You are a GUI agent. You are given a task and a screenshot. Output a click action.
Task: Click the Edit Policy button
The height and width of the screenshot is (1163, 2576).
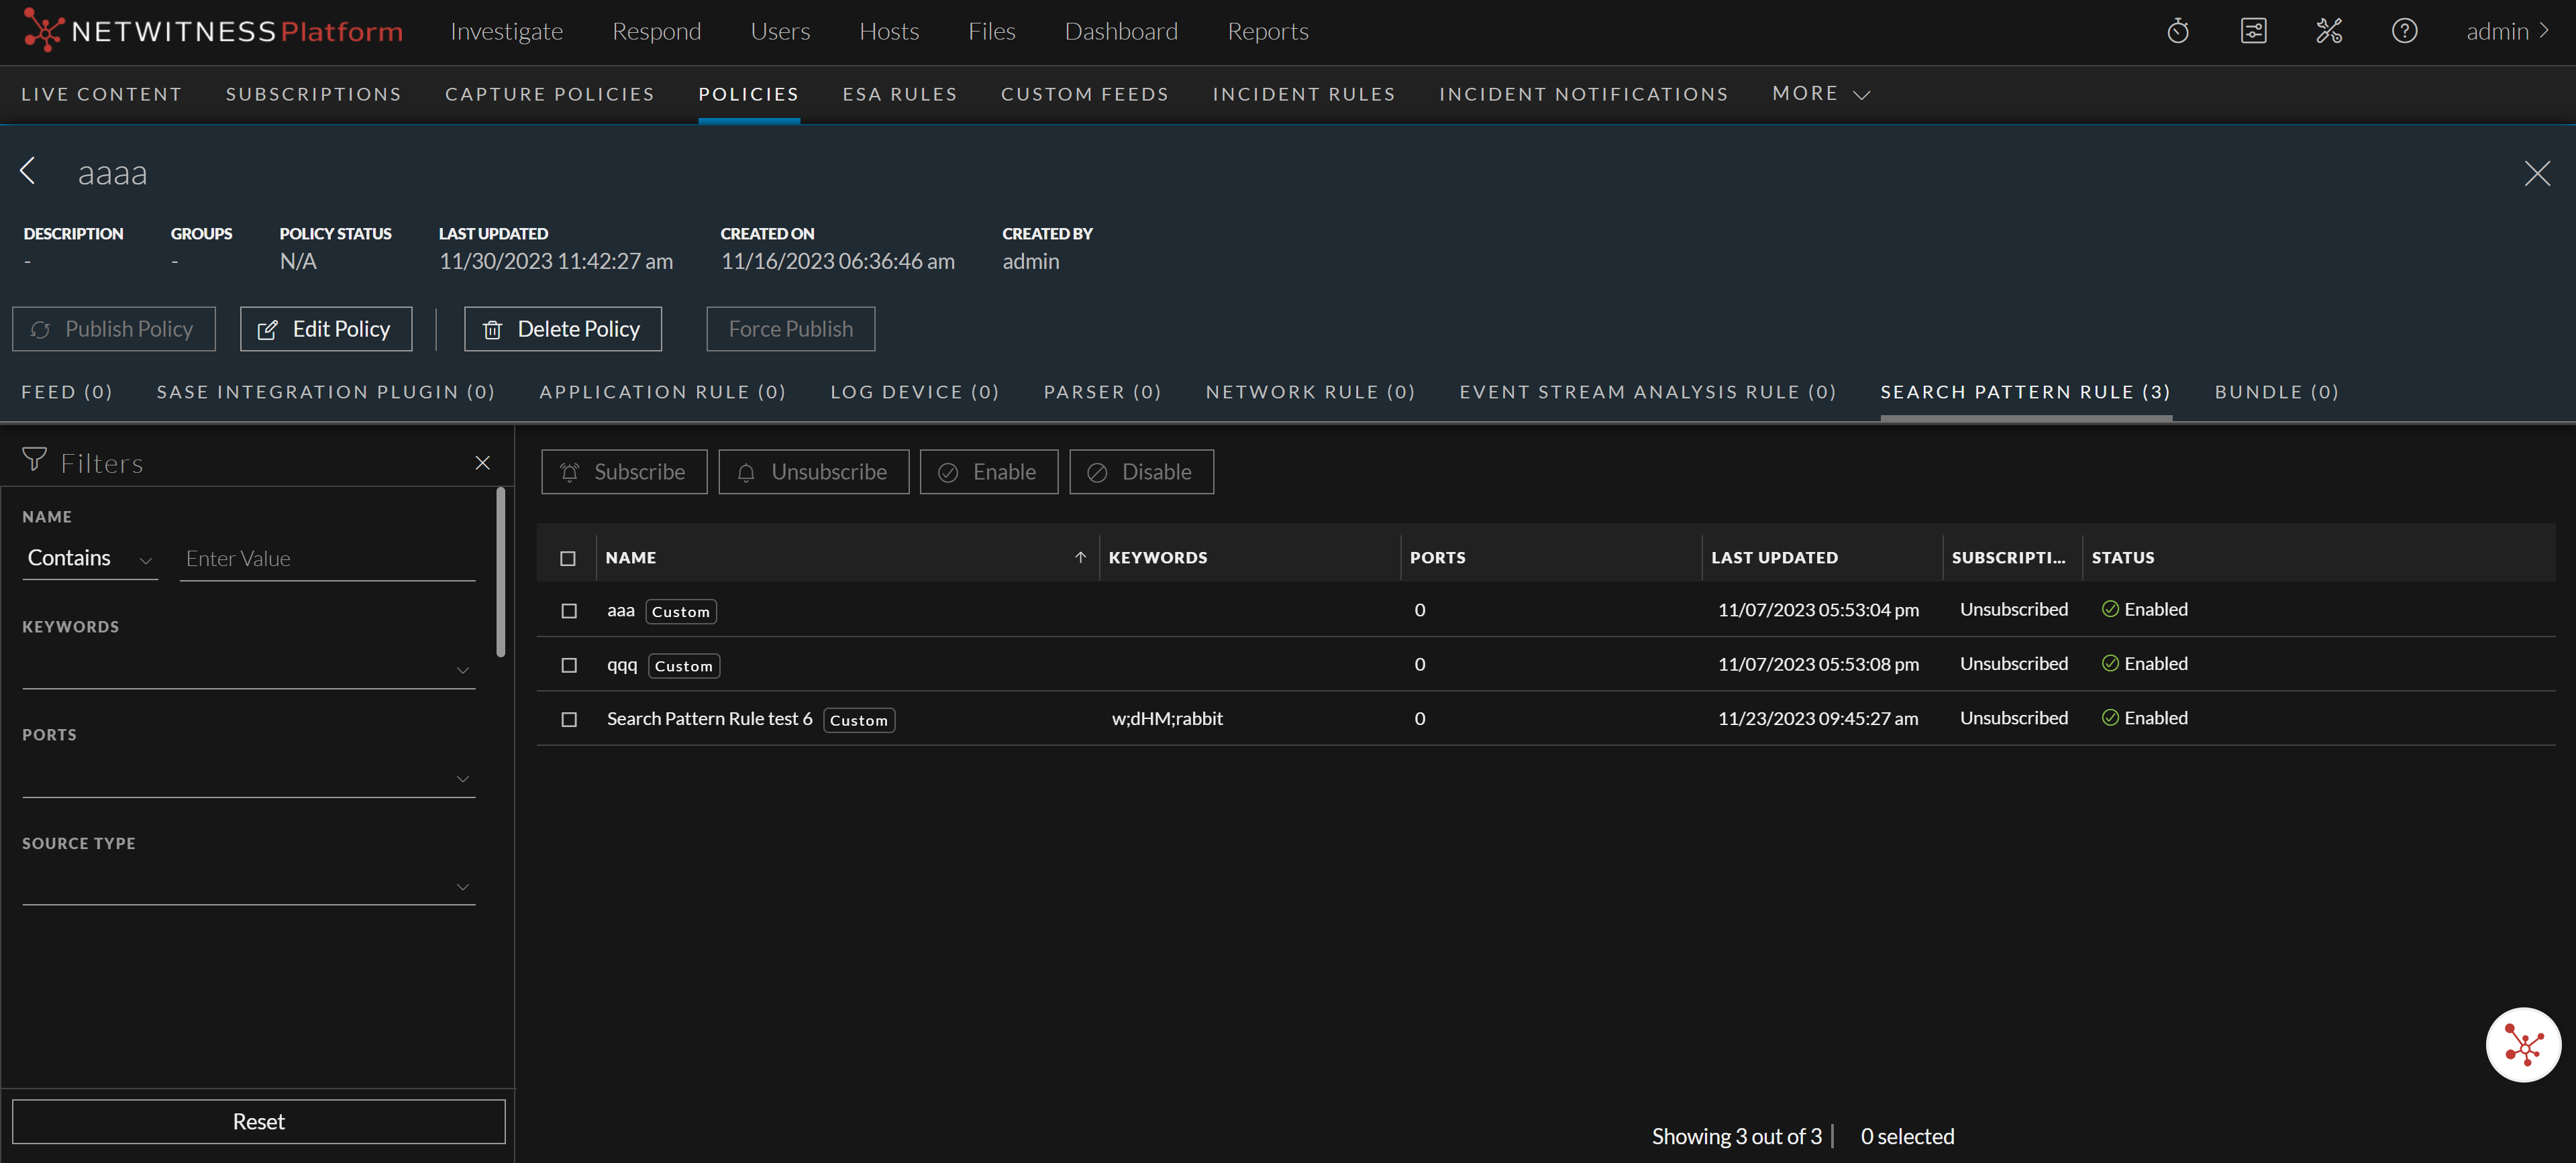[326, 329]
